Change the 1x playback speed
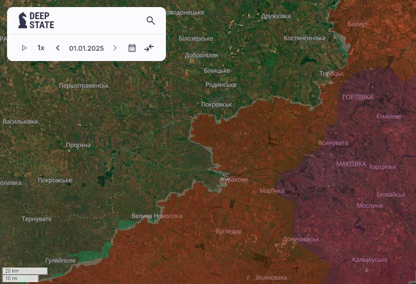Image resolution: width=416 pixels, height=284 pixels. coord(41,48)
